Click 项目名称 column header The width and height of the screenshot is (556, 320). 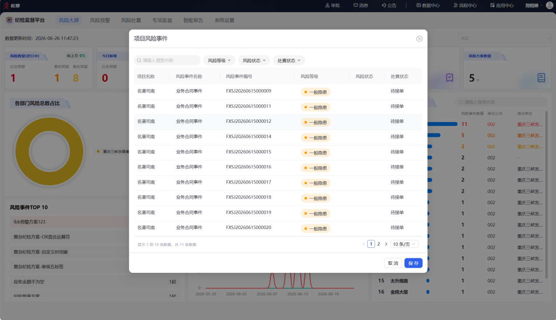pos(146,77)
